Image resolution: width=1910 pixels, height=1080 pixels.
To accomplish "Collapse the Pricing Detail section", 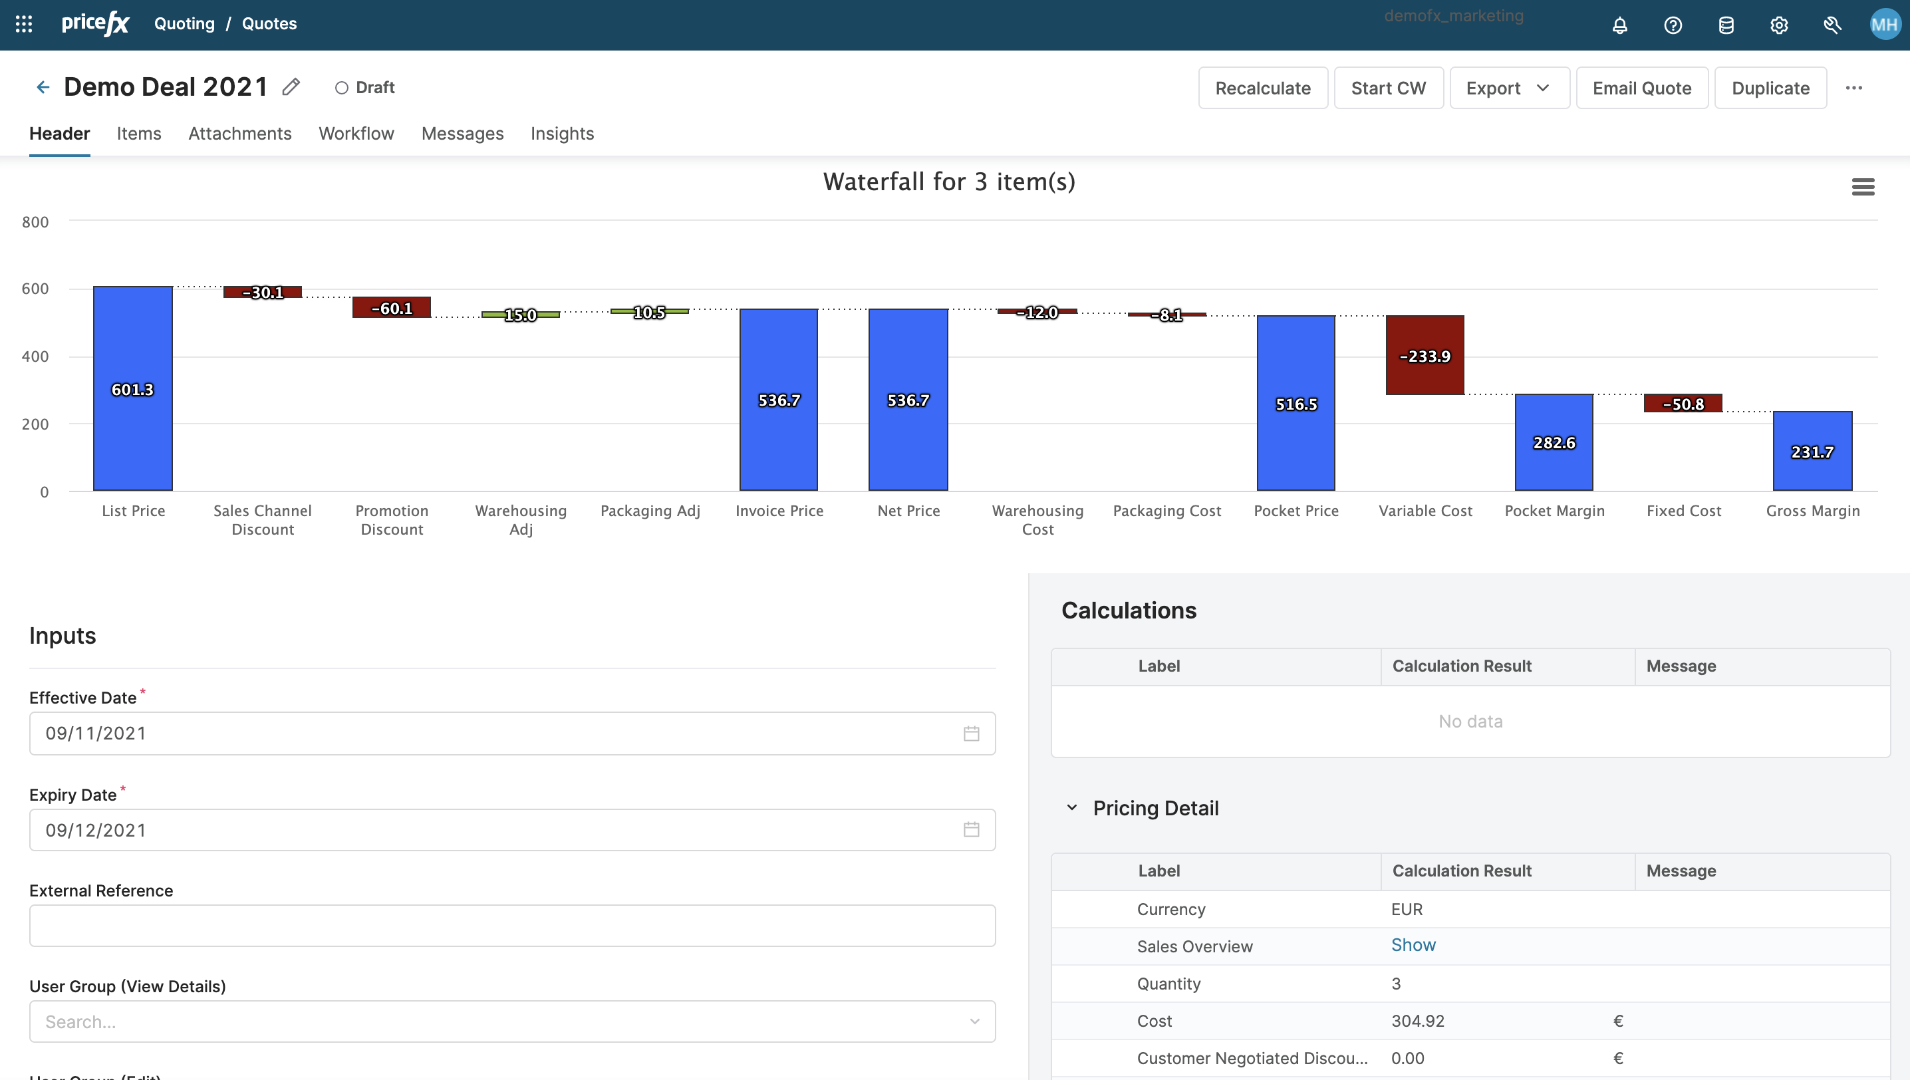I will (1072, 808).
